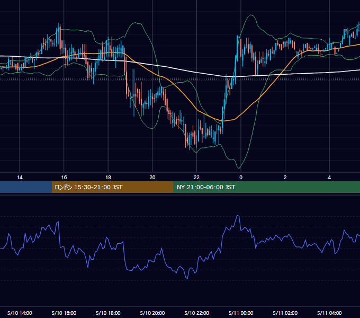Click the 5/10 22:00 time label
Screen dimensions: 360x318
197,313
